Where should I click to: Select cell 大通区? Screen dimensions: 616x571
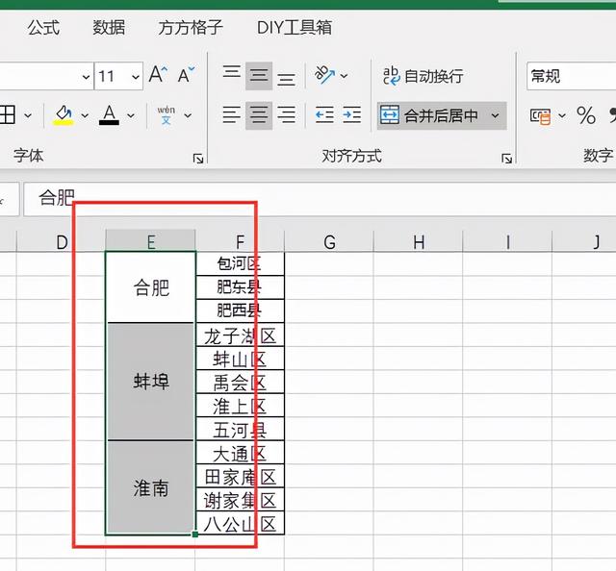(x=240, y=454)
